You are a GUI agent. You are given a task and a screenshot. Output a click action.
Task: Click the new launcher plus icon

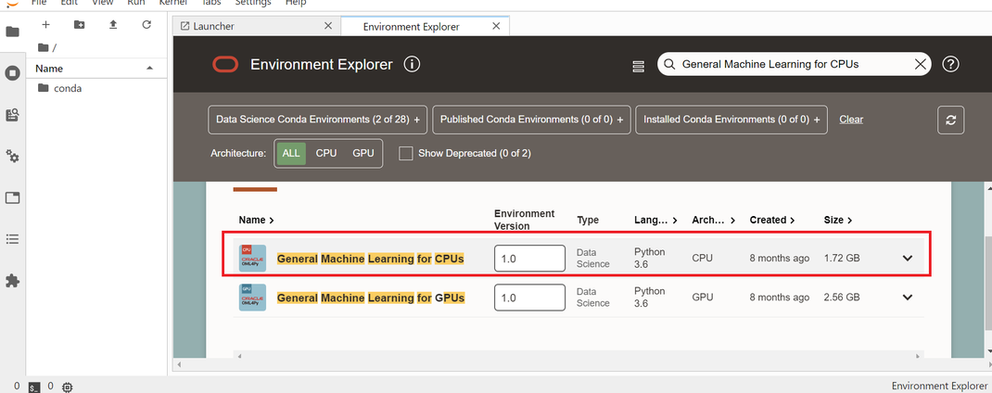coord(45,25)
